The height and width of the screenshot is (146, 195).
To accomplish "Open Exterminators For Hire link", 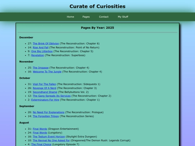I will pyautogui.click(x=45, y=100).
